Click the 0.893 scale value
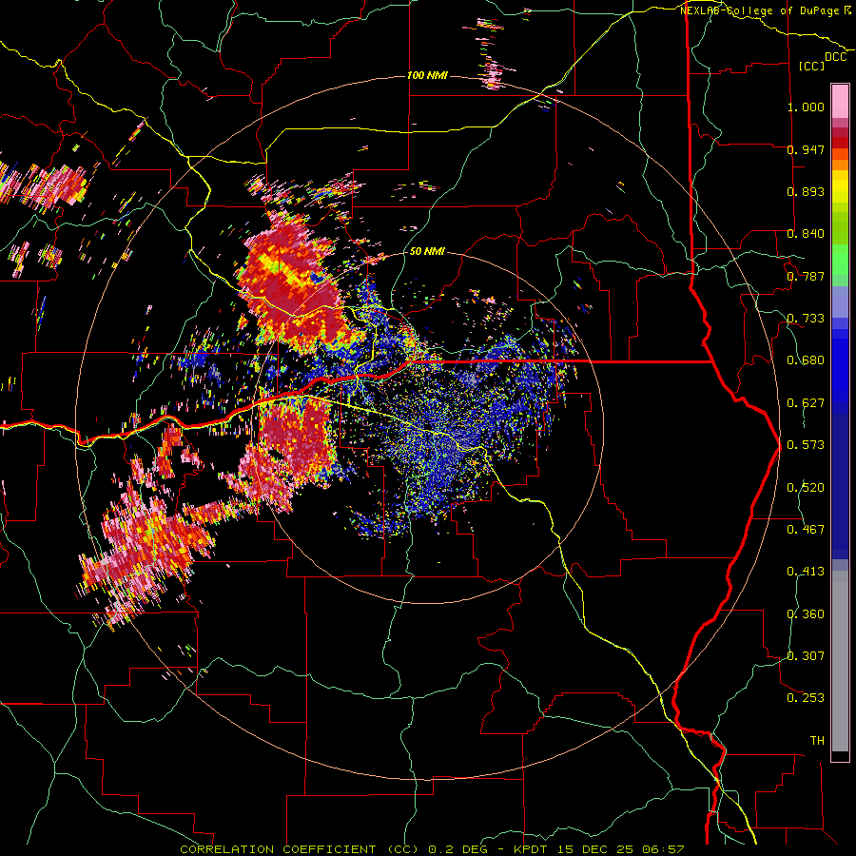This screenshot has width=856, height=856. pyautogui.click(x=806, y=191)
